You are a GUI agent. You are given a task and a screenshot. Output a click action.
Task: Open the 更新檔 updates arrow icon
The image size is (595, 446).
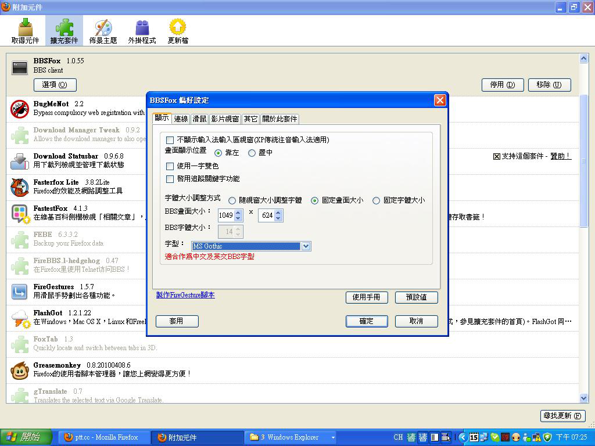coord(178,31)
